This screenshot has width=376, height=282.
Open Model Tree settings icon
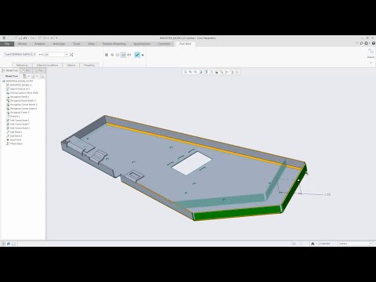pyautogui.click(x=25, y=76)
